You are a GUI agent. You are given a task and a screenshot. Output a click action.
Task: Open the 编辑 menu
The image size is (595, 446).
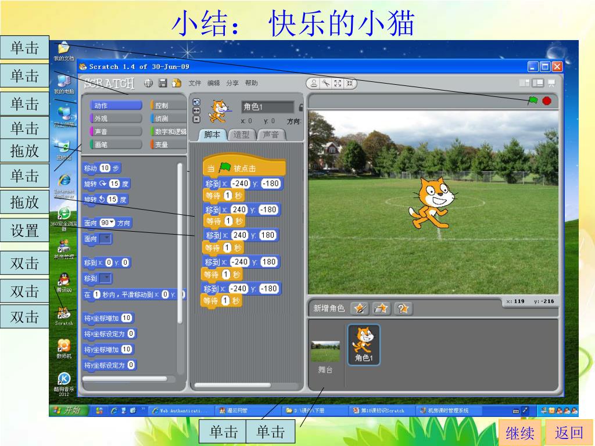tap(213, 83)
